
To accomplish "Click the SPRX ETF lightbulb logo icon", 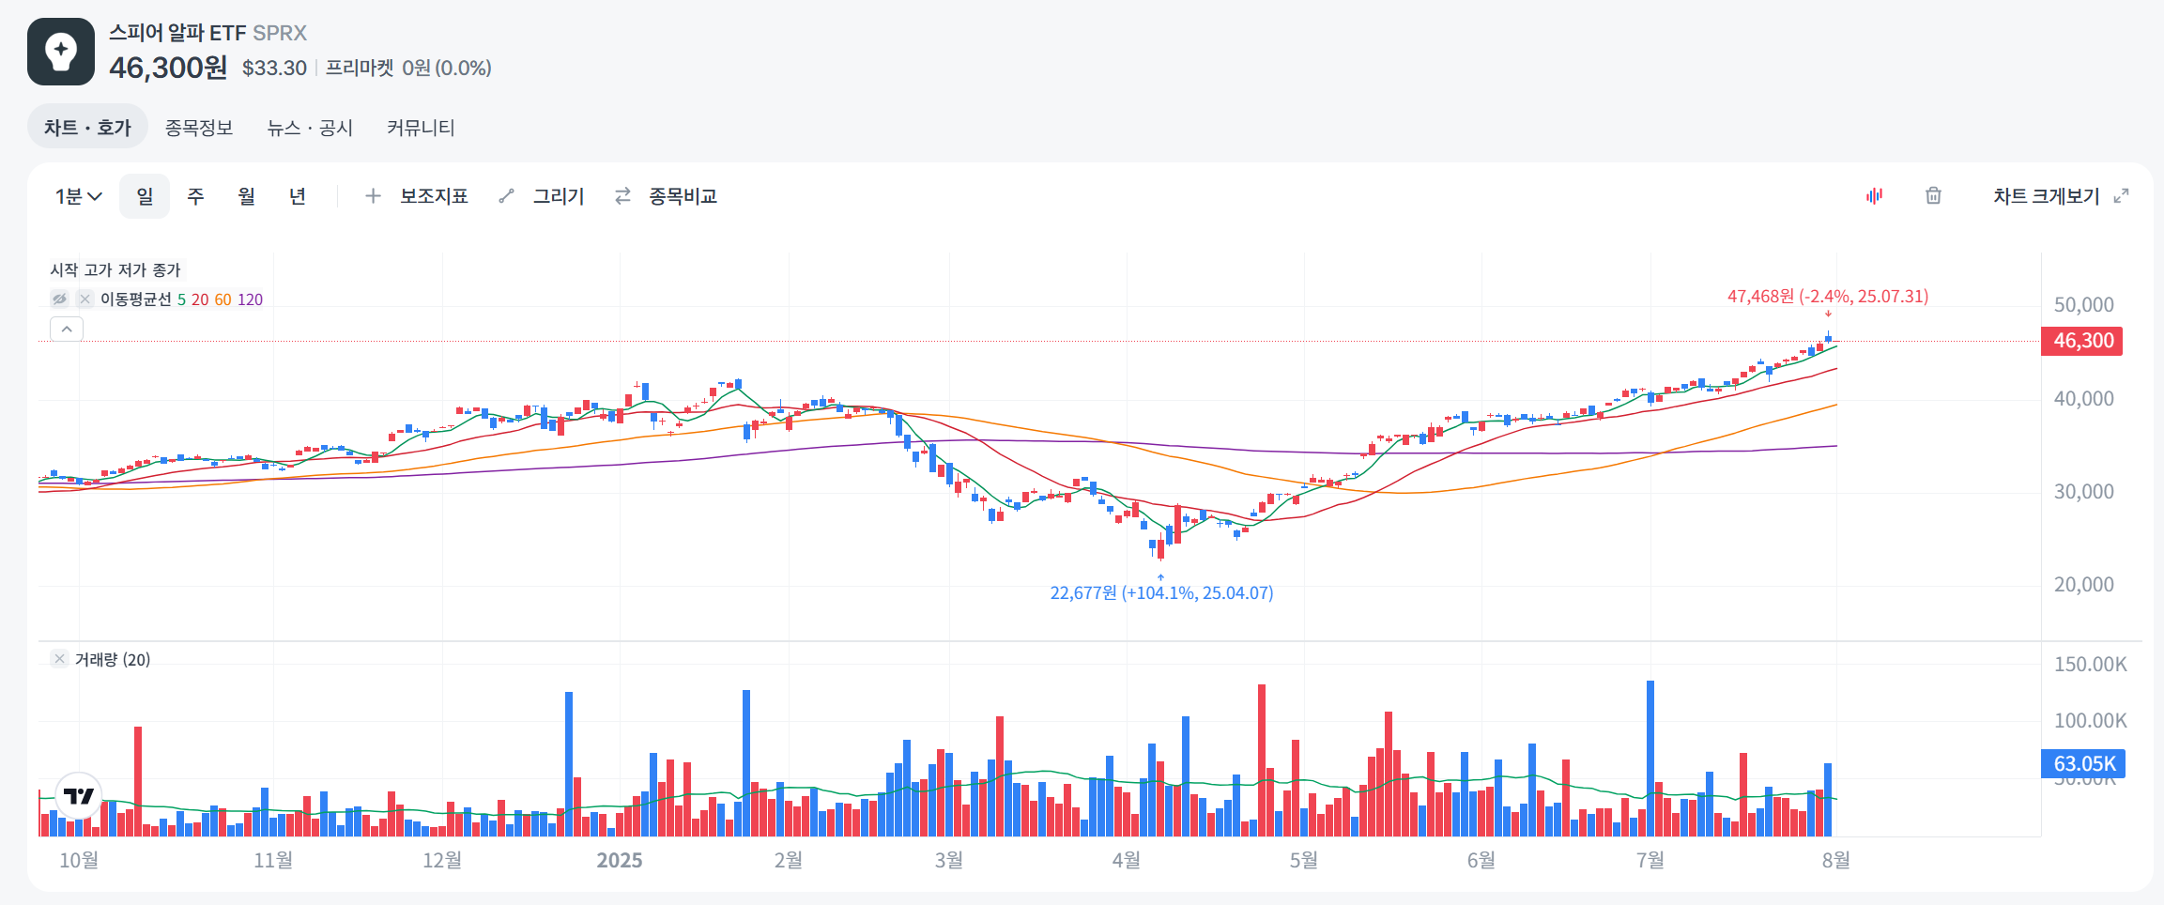I will pos(61,52).
